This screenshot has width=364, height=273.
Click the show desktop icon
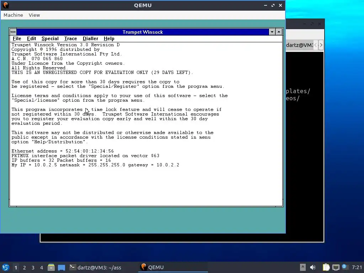click(61, 267)
